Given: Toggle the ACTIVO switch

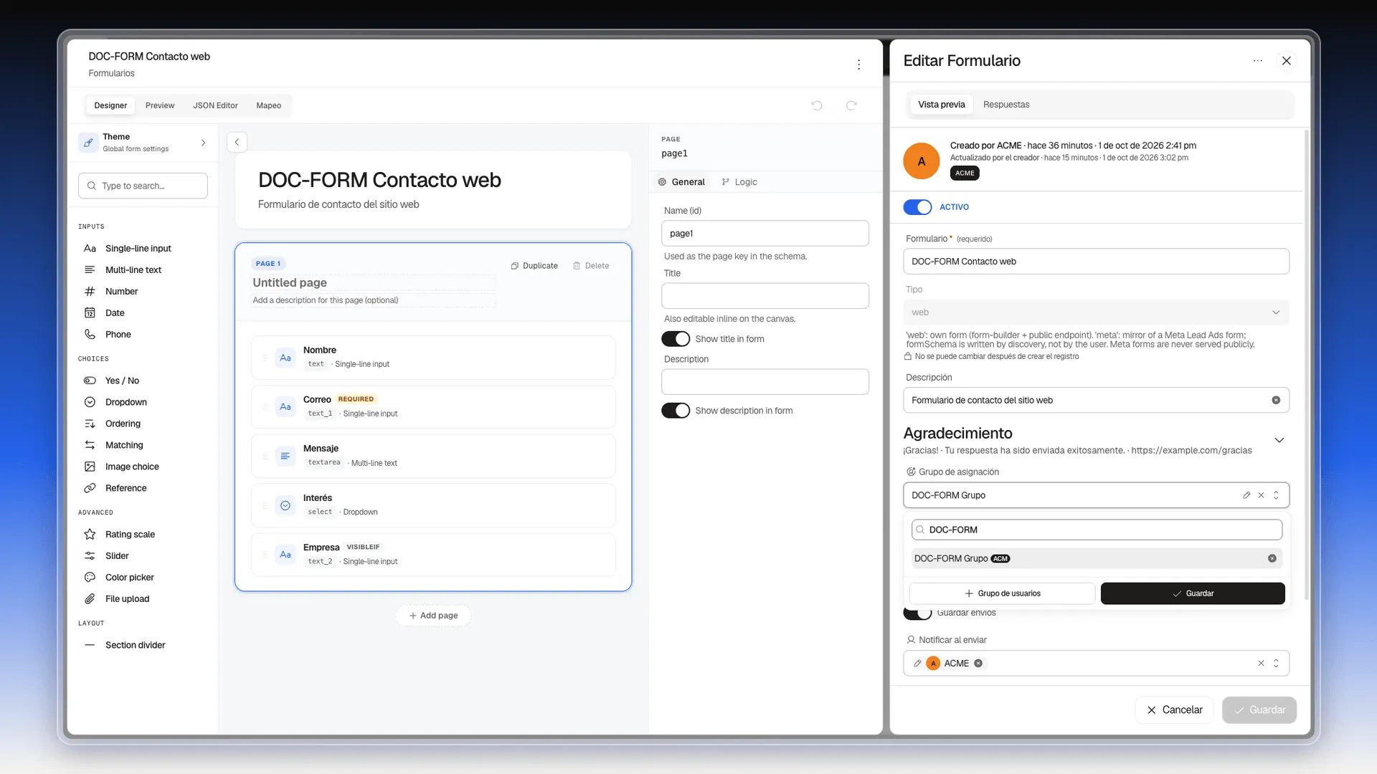Looking at the screenshot, I should [917, 207].
